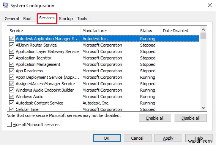Disable Application Management checkbox
Screen dimensions: 216x145
pos(11,64)
